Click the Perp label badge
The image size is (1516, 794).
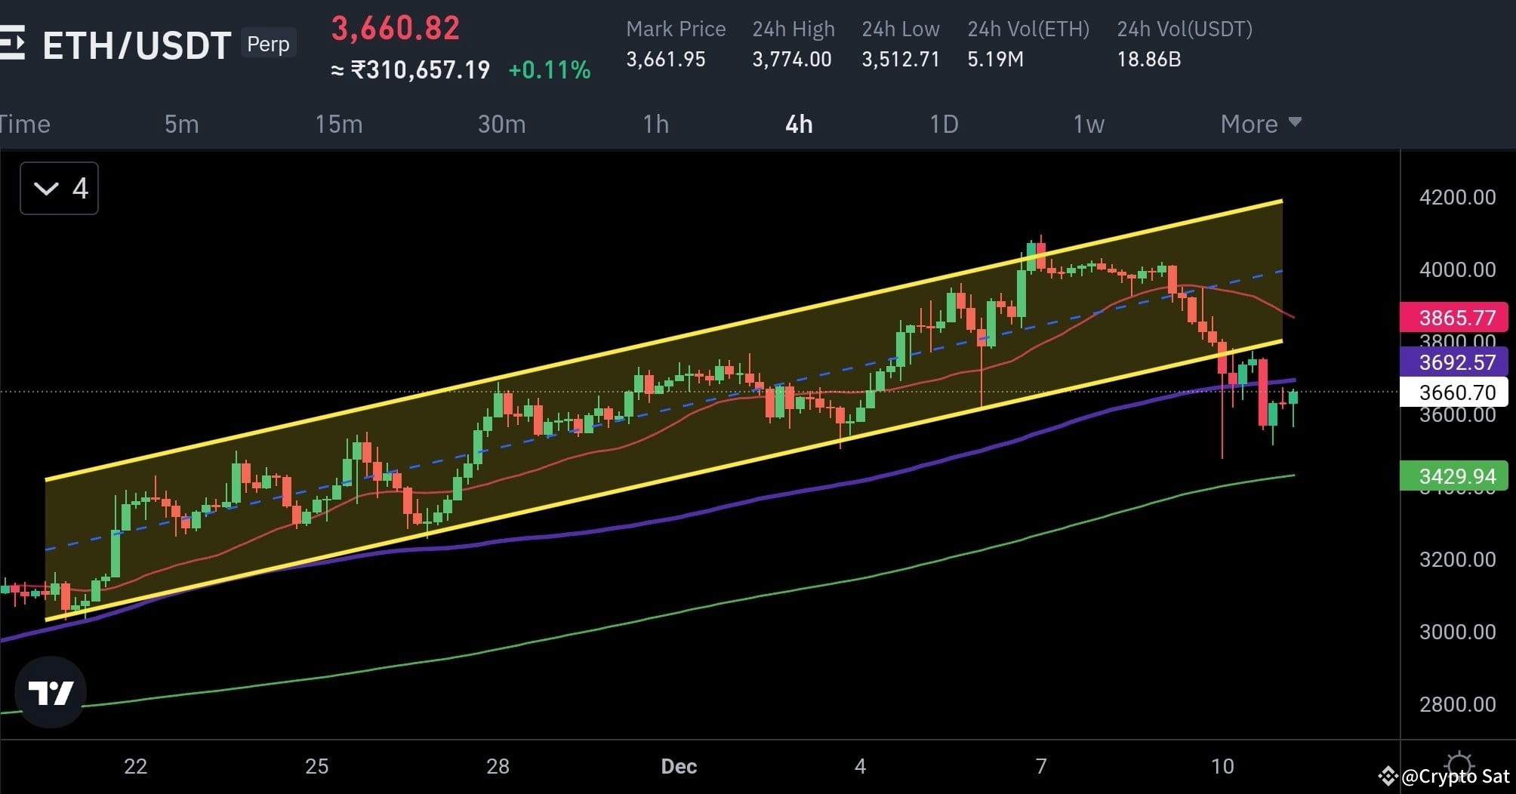[268, 44]
